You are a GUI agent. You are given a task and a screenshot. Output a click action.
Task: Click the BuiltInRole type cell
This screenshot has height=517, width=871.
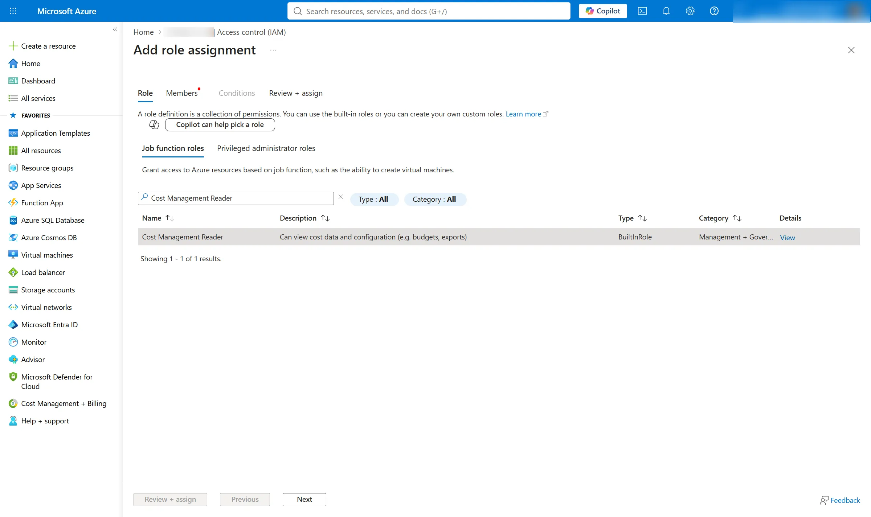635,237
